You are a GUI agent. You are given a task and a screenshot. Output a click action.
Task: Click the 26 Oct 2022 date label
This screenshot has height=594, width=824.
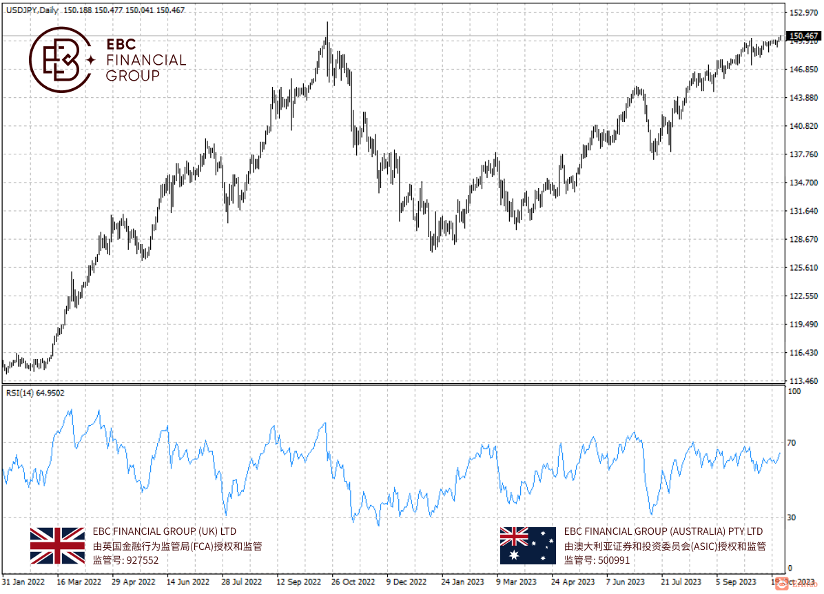pos(353,582)
